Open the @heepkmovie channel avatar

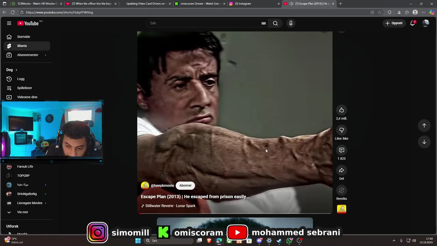[x=145, y=186]
